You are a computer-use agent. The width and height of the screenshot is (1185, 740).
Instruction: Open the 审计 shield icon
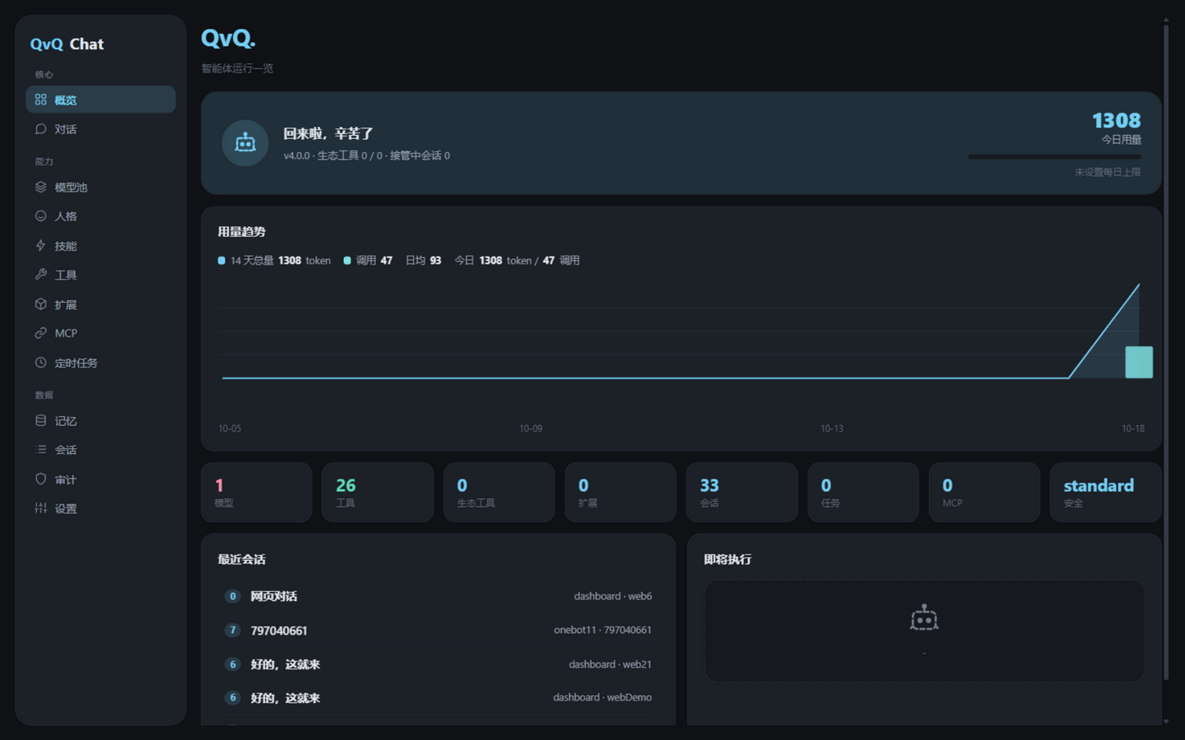coord(40,479)
